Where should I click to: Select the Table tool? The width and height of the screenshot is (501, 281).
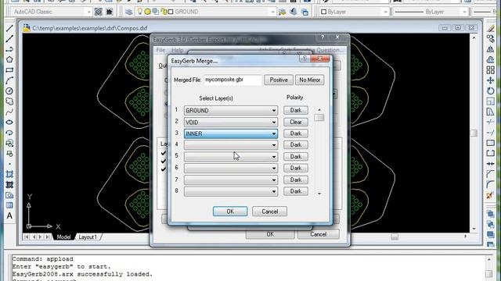point(9,205)
